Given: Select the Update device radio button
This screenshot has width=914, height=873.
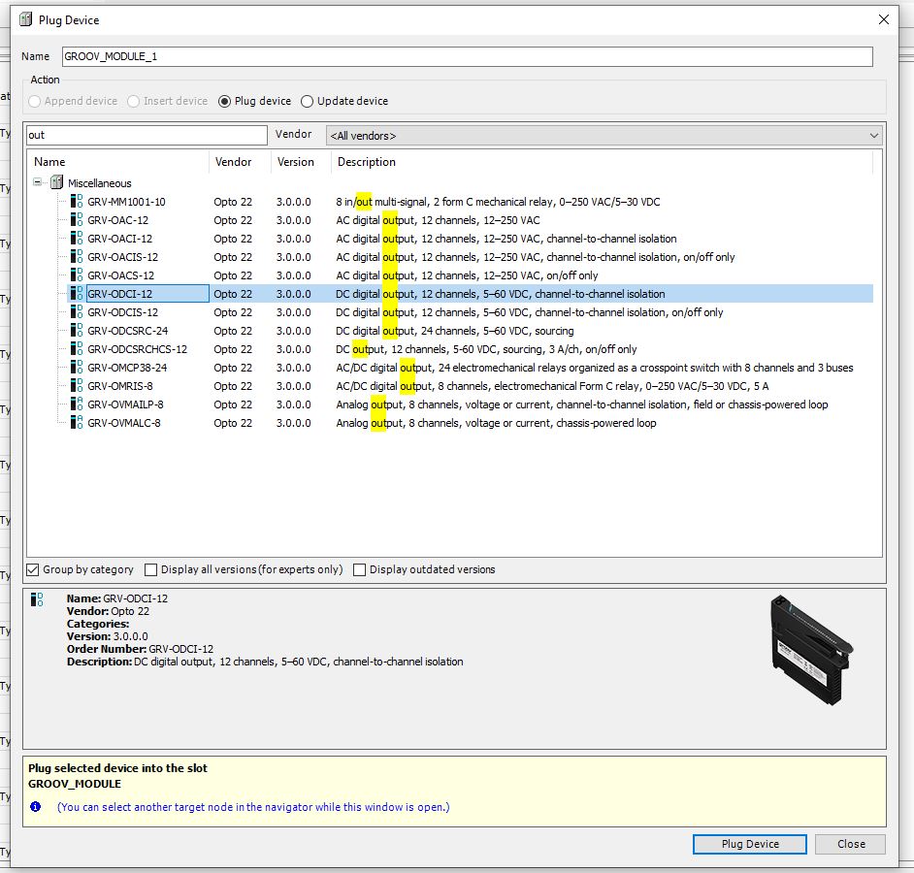Looking at the screenshot, I should coord(308,101).
